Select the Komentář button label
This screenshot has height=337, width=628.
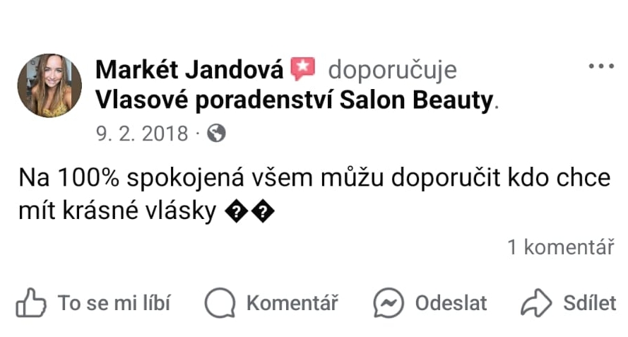point(292,303)
